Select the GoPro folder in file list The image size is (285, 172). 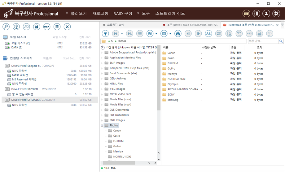click(171, 69)
